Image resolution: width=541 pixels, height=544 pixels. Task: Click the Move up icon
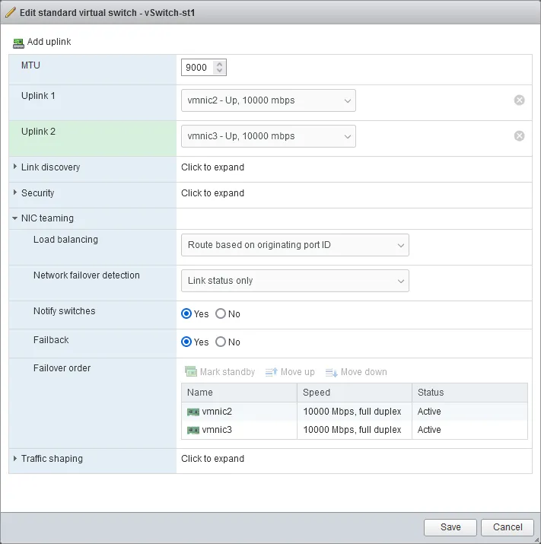pos(272,372)
